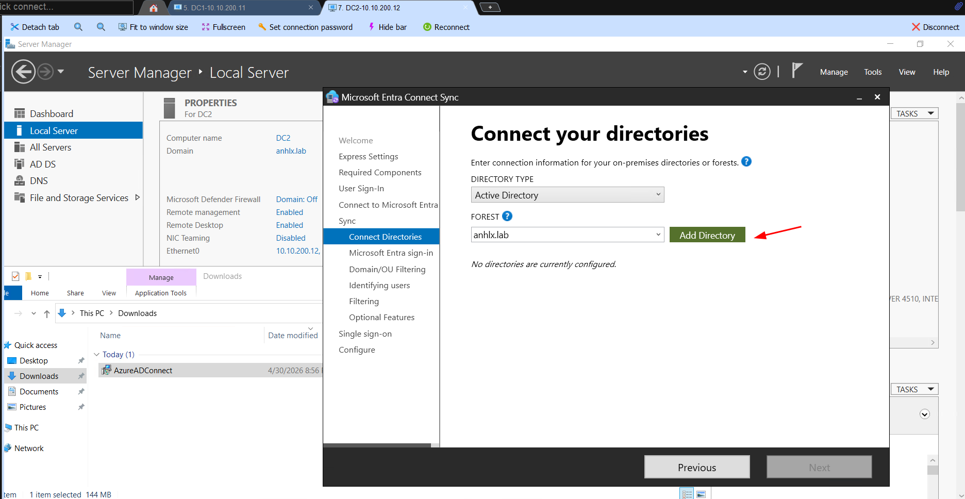This screenshot has height=499, width=965.
Task: Open Application Tools tab in Explorer
Action: click(161, 293)
